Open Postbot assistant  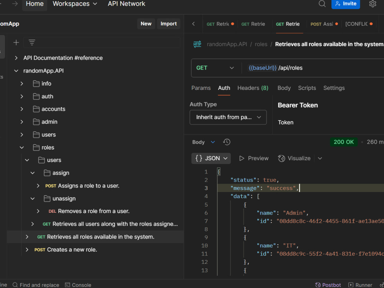(x=328, y=285)
